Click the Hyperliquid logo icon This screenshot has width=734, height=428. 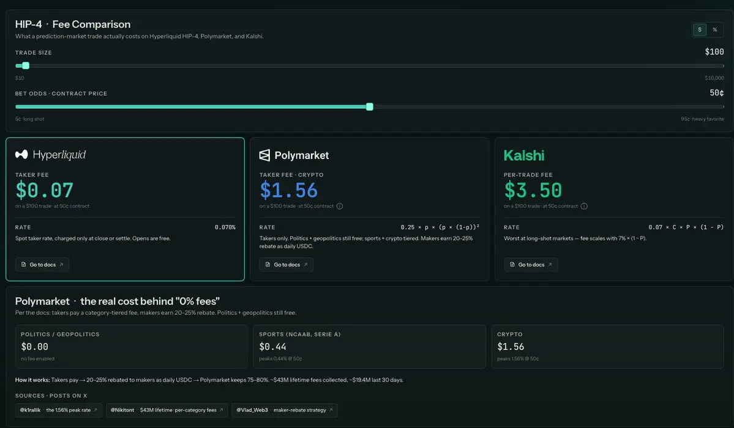pyautogui.click(x=21, y=154)
